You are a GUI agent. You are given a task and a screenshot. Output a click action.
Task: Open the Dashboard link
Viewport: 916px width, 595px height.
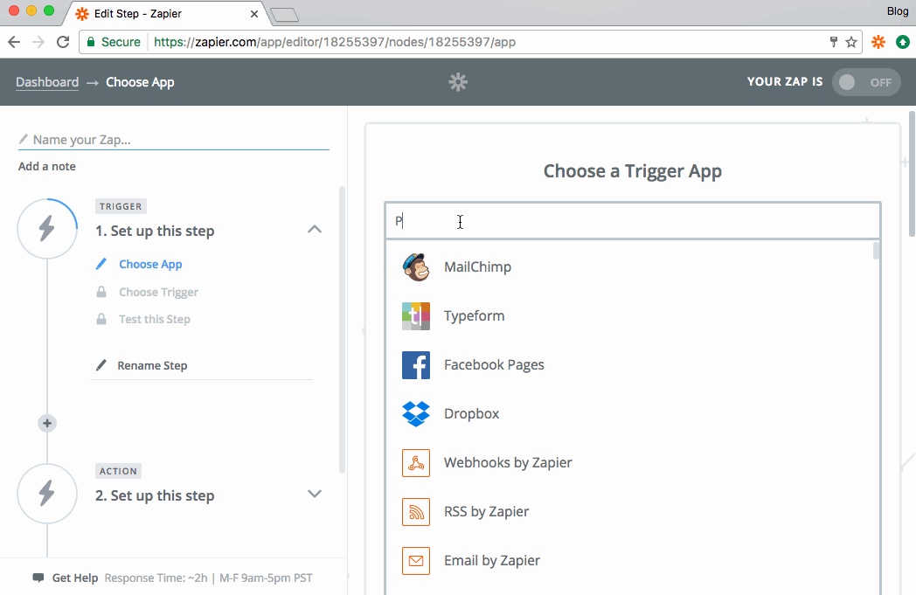point(47,82)
